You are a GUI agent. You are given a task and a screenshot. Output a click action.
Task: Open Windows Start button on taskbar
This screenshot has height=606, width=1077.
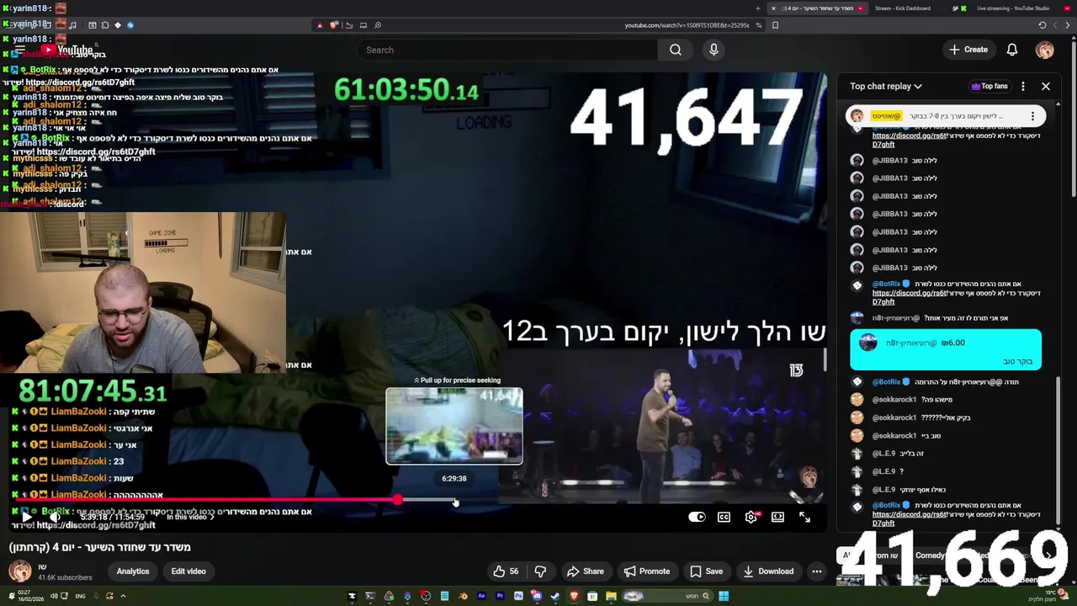click(724, 596)
